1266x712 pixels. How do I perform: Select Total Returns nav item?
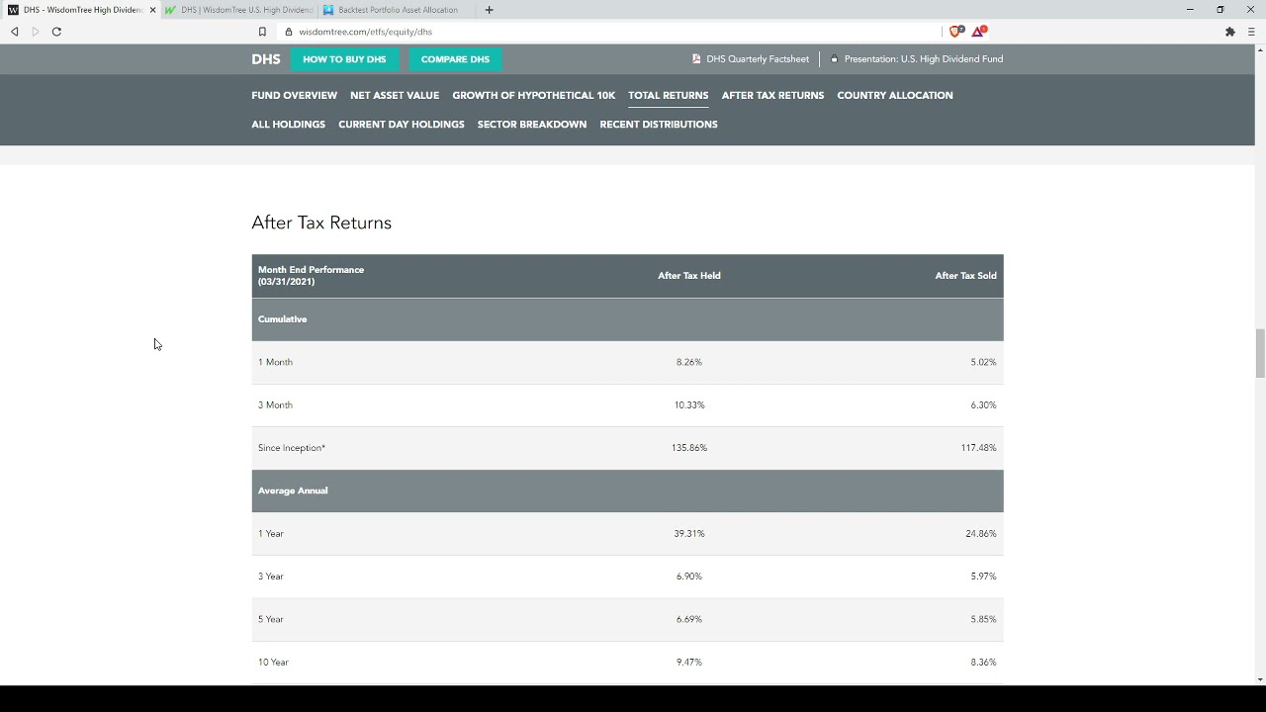[x=669, y=96]
